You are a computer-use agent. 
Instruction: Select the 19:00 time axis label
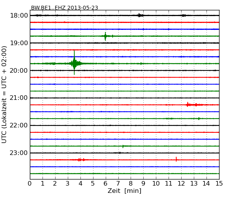click(x=19, y=43)
